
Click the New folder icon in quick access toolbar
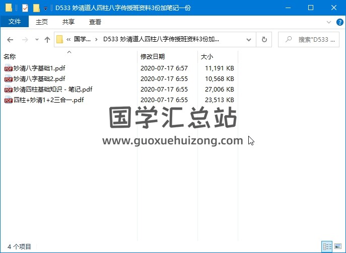click(36, 8)
